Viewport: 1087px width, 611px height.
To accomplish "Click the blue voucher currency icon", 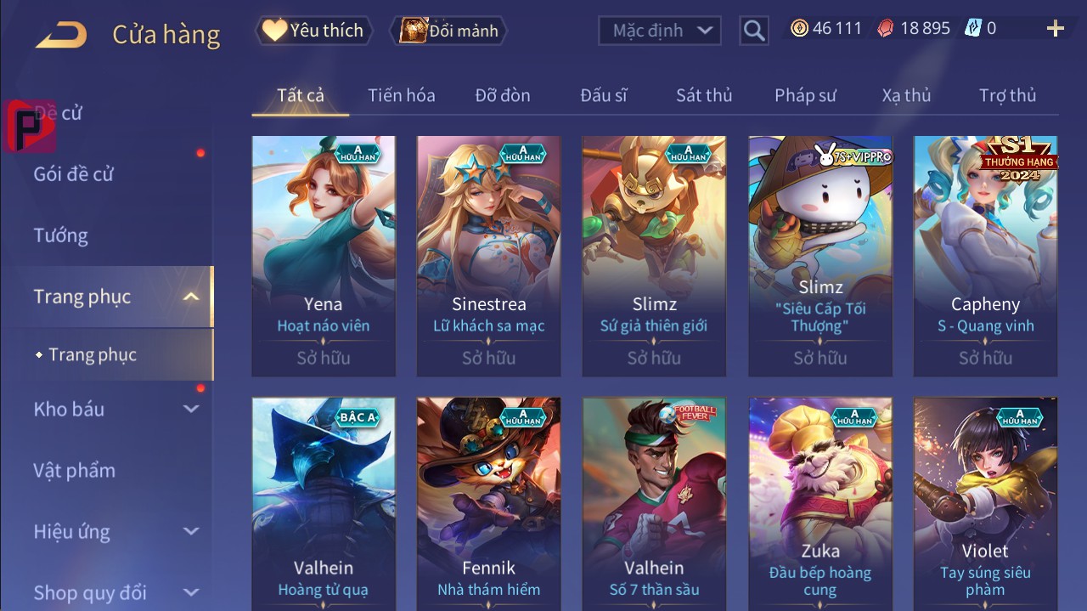I will click(972, 28).
